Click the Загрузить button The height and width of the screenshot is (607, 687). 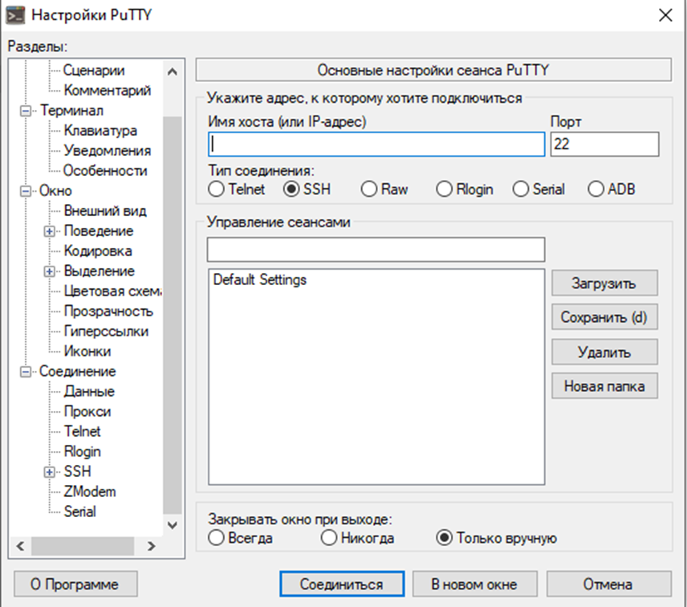[x=604, y=283]
